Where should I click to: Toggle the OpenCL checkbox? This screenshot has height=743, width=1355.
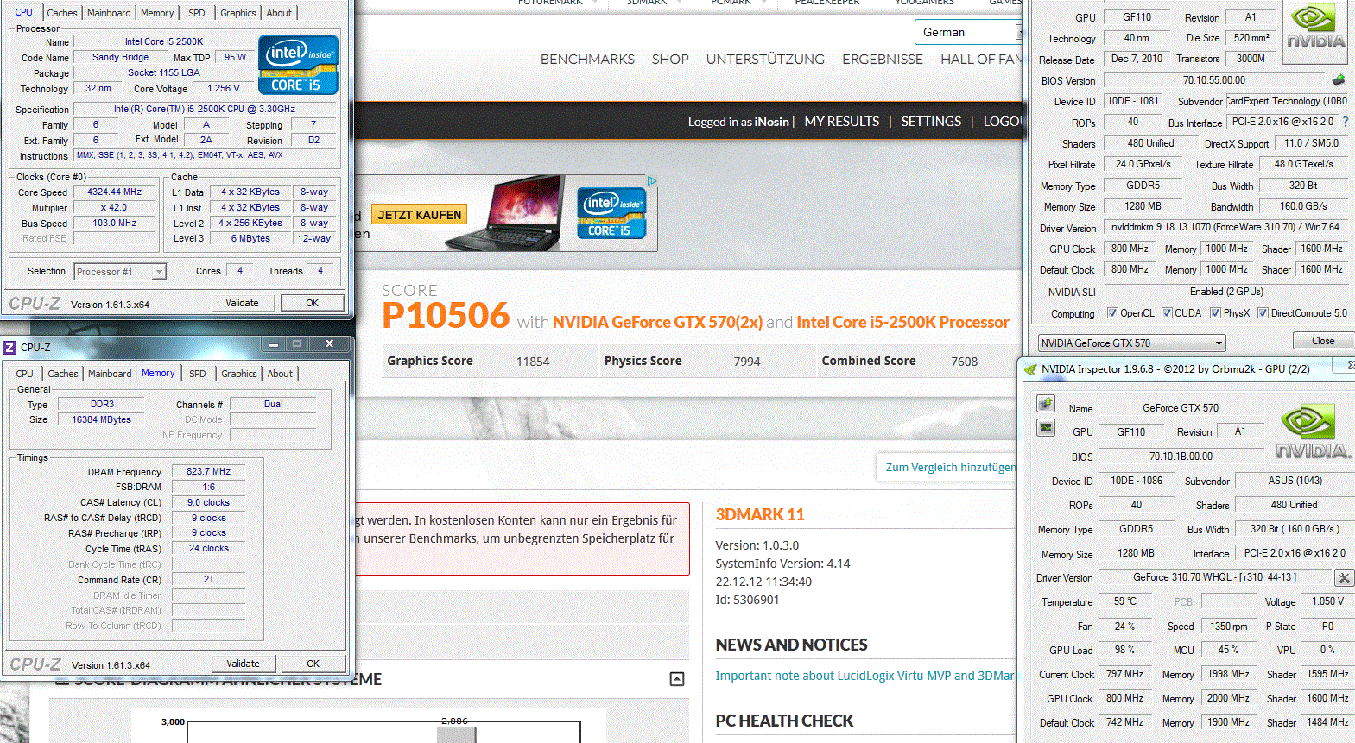pyautogui.click(x=1113, y=313)
